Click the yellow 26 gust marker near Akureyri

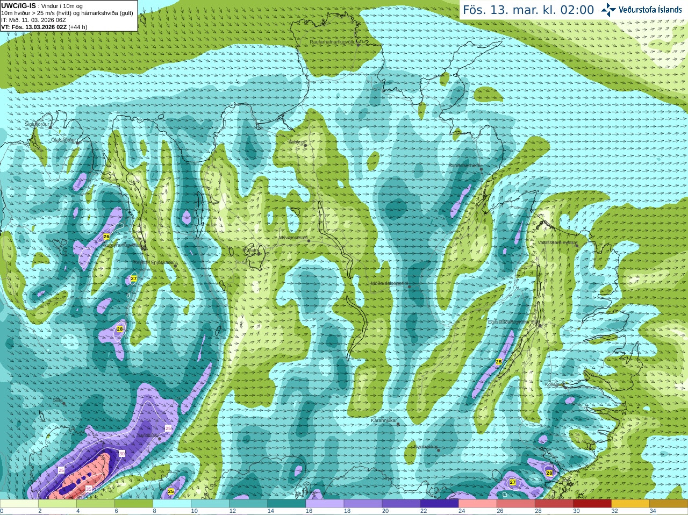pos(106,237)
